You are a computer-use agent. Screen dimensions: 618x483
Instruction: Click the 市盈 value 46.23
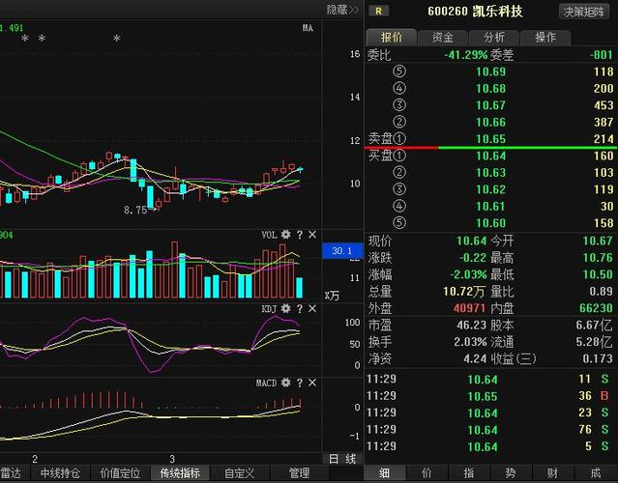click(471, 326)
